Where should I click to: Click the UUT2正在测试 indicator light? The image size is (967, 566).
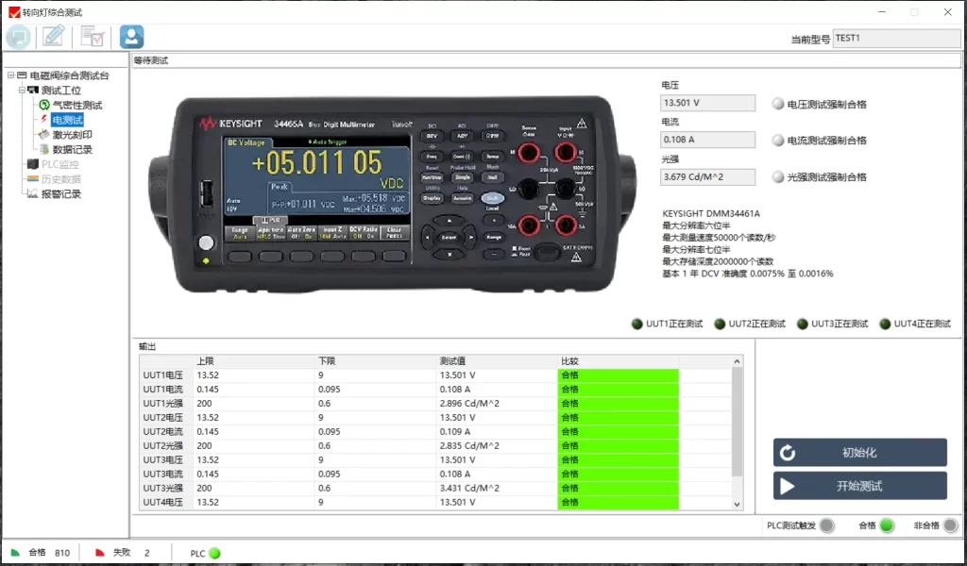click(720, 324)
